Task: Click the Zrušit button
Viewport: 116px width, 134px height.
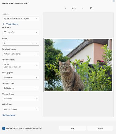Action: coord(100,128)
